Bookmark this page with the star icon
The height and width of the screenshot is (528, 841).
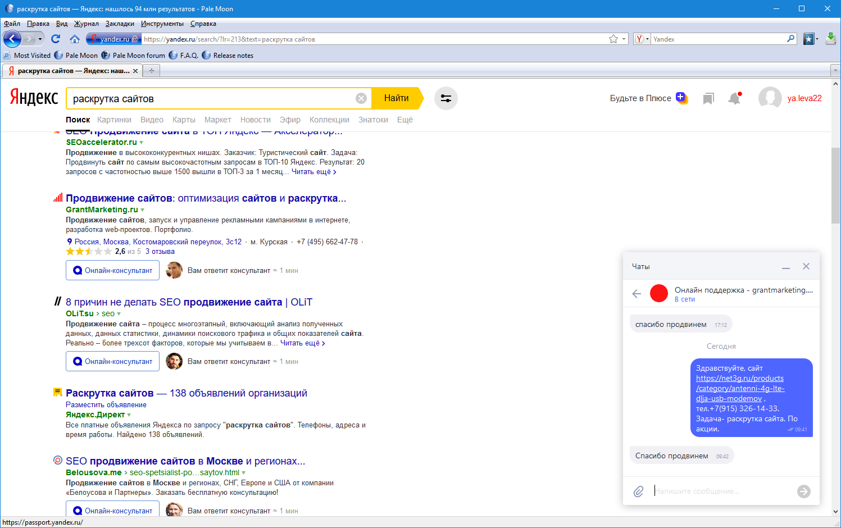pyautogui.click(x=613, y=39)
